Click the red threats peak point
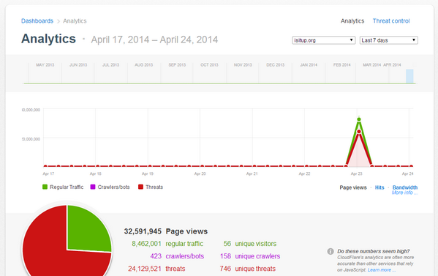This screenshot has height=276, width=438. click(359, 132)
